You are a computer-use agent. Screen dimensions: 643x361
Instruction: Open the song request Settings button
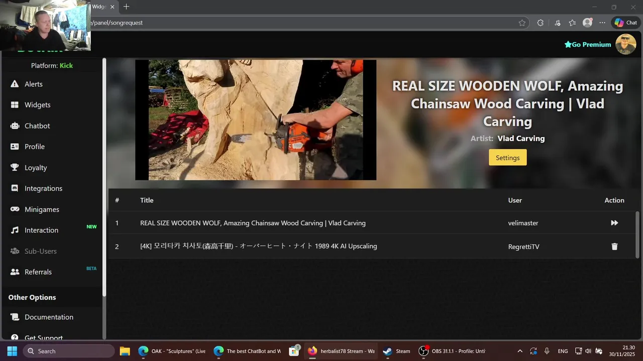pos(507,157)
